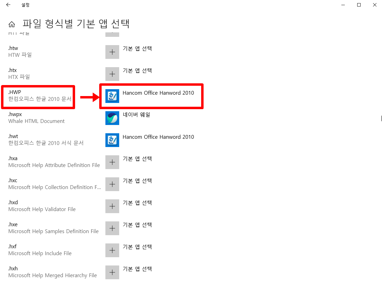The width and height of the screenshot is (382, 282).
Task: Choose a default app label for .htx
Action: pos(137,71)
